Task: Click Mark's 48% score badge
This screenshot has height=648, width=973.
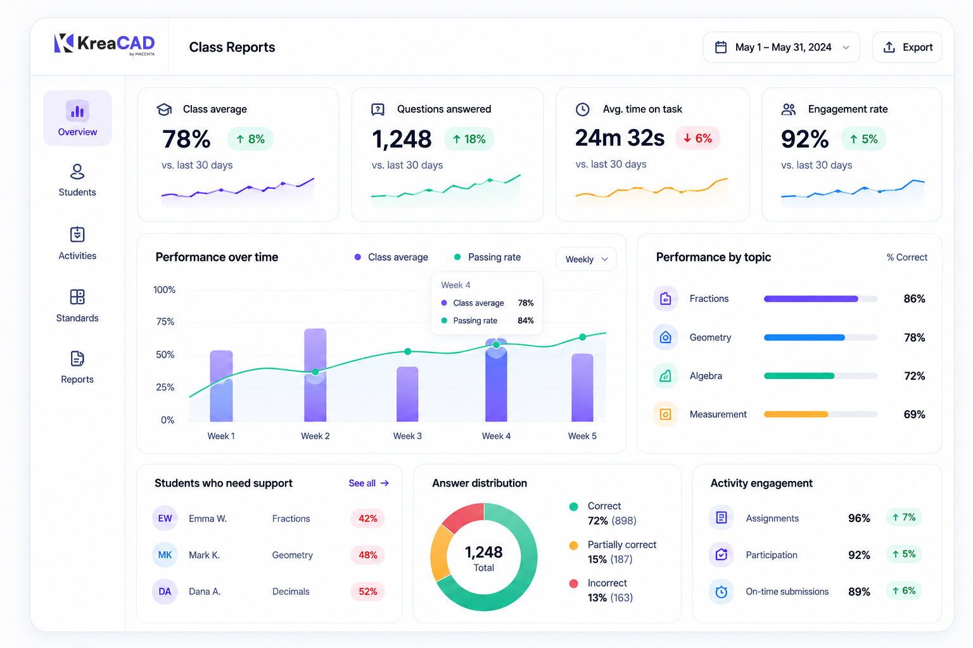Action: coord(367,555)
